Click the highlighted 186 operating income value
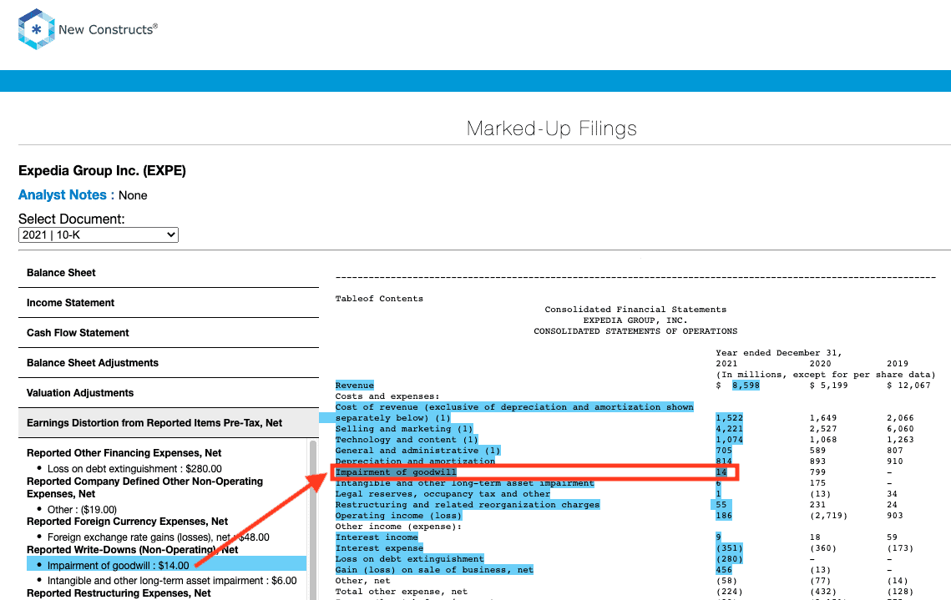The height and width of the screenshot is (600, 951). (724, 516)
